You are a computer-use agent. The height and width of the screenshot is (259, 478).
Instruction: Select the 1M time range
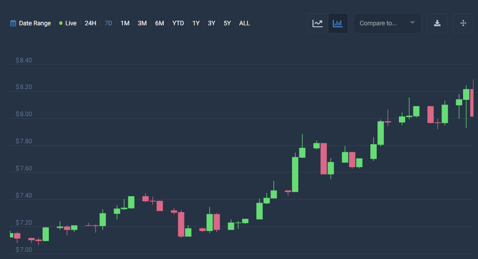click(x=125, y=23)
